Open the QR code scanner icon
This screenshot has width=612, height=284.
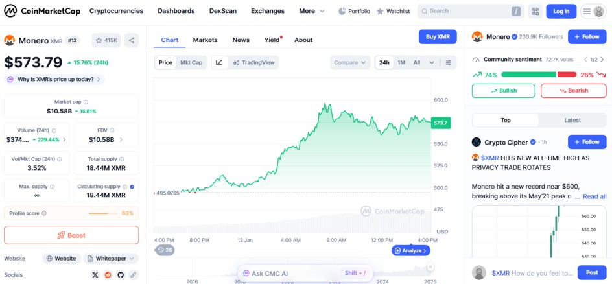[x=535, y=11]
